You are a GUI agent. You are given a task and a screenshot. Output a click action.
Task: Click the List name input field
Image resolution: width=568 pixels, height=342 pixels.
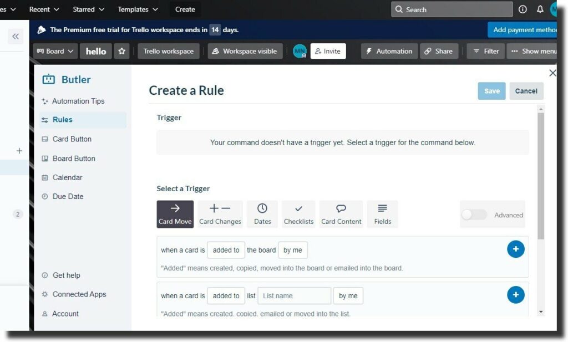(294, 295)
